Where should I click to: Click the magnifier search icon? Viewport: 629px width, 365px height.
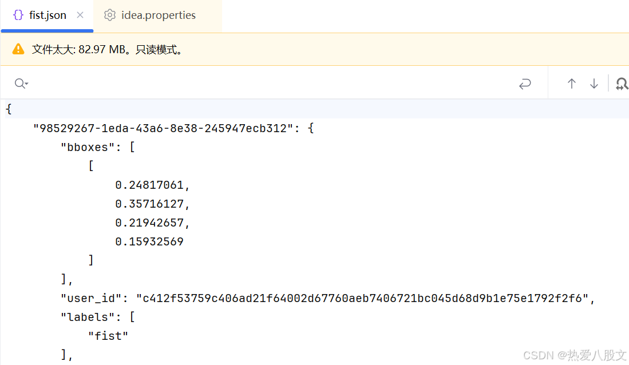coord(18,84)
